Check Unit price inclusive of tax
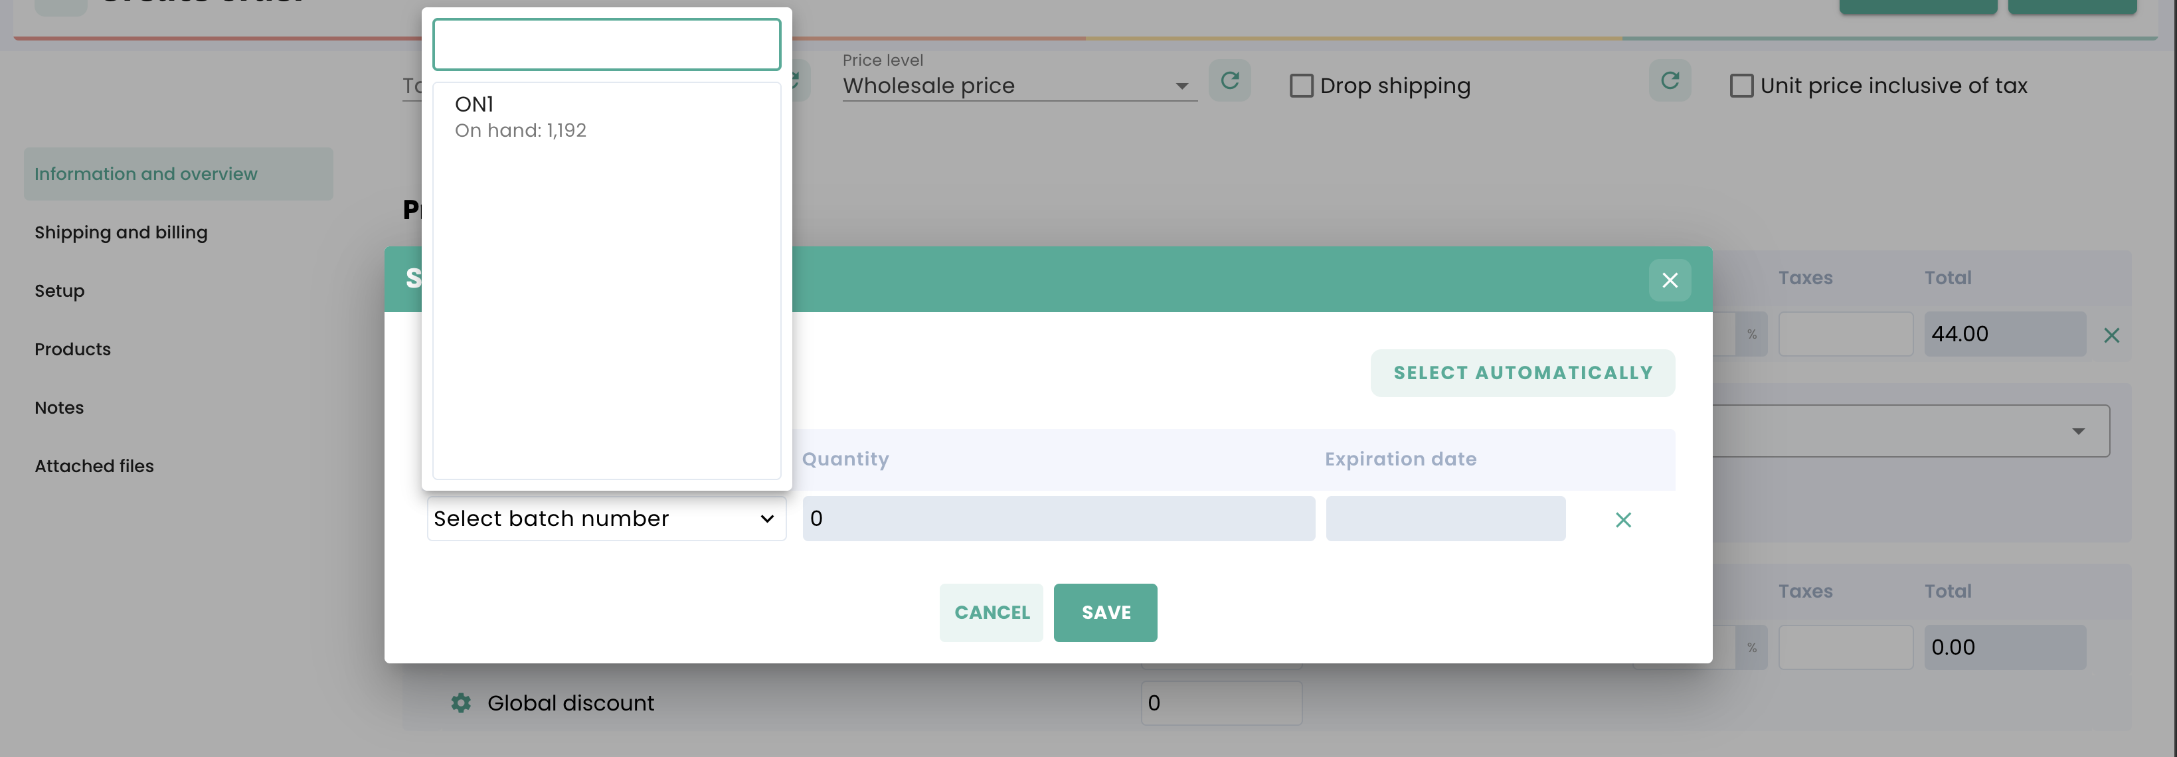Image resolution: width=2177 pixels, height=757 pixels. pyautogui.click(x=1741, y=86)
